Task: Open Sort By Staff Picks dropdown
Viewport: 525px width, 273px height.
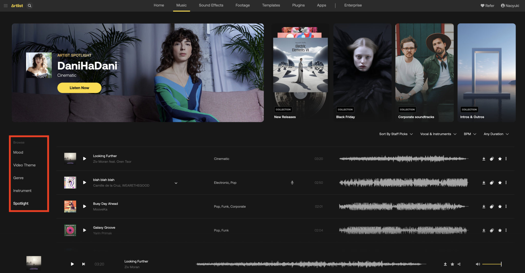Action: tap(396, 134)
